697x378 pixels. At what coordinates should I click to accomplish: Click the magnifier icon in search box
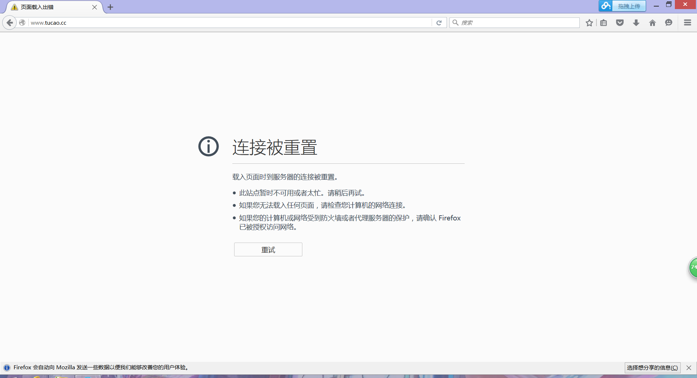click(x=455, y=23)
